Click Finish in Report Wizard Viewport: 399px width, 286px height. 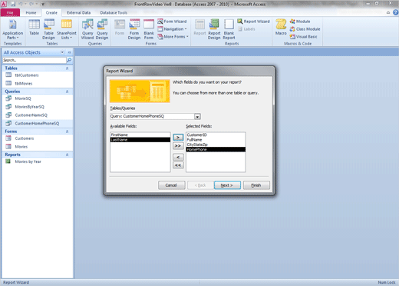[x=256, y=185]
